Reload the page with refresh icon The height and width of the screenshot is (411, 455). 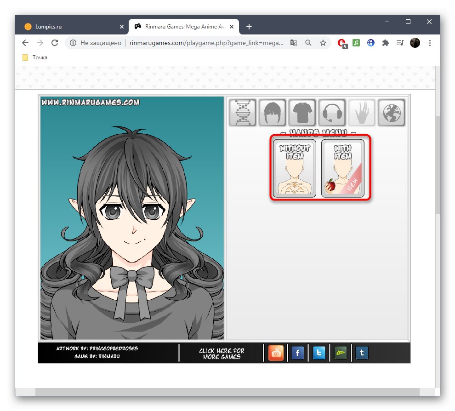55,43
